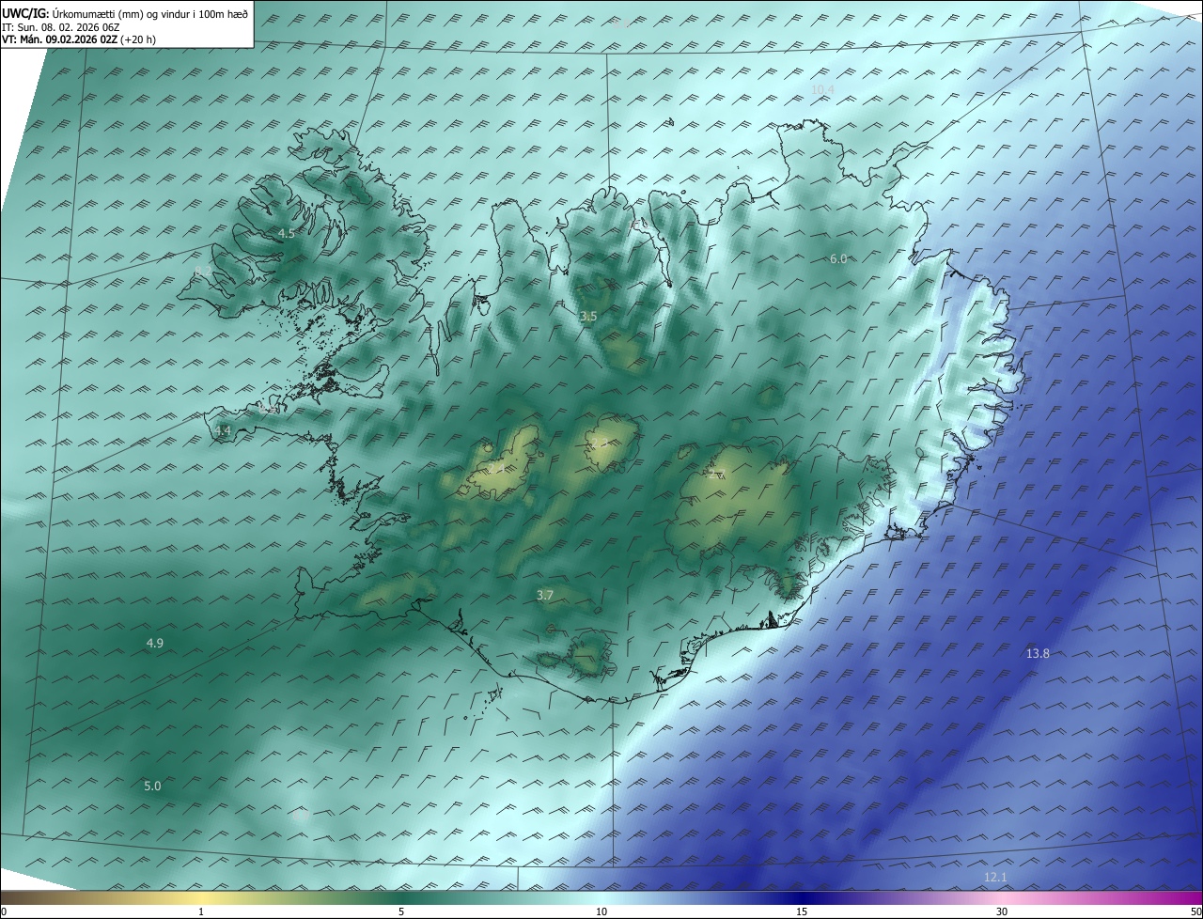
Task: Click the 13.8 value southeast of Iceland
Action: (x=1038, y=653)
